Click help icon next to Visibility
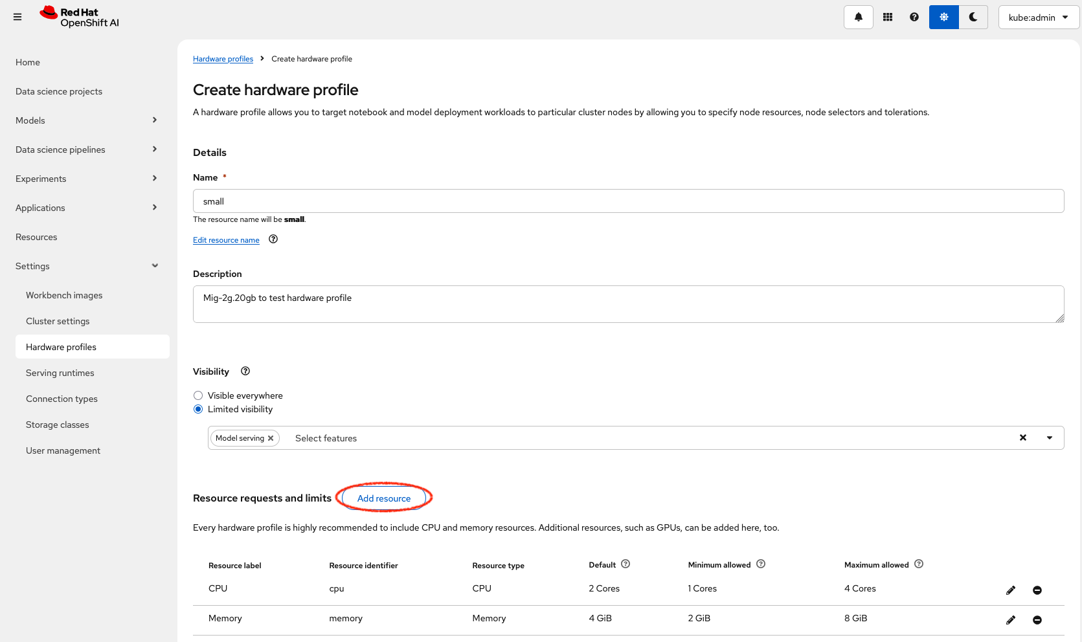 coord(245,371)
